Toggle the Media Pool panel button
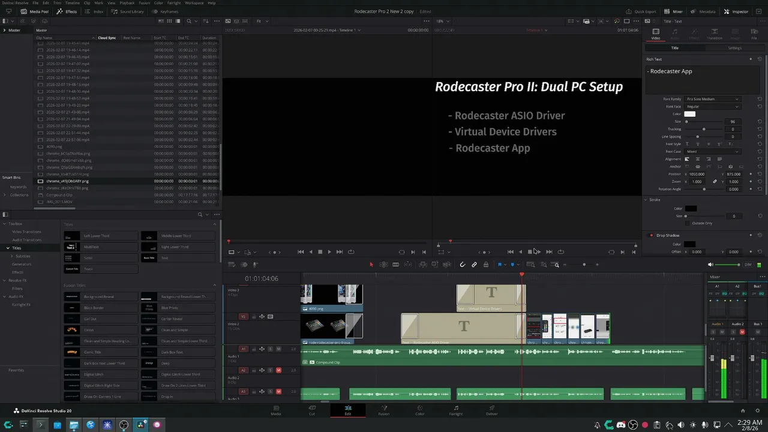768x432 pixels. point(35,11)
